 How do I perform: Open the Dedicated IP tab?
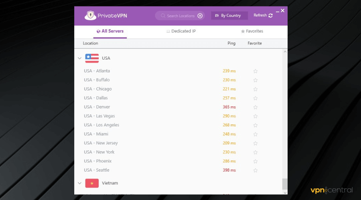point(181,31)
